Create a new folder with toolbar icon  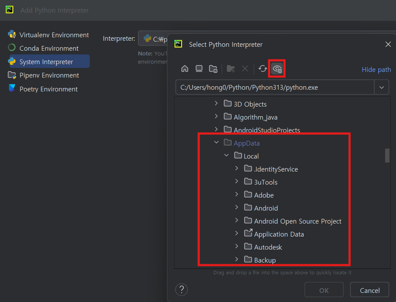point(231,69)
